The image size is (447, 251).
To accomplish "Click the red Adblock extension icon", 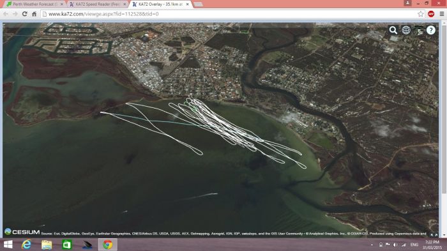I will (x=431, y=14).
